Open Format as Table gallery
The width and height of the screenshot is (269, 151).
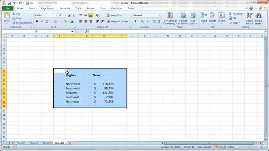183,18
